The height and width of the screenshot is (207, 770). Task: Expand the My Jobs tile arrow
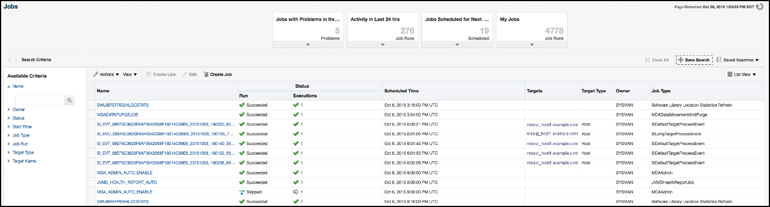(x=531, y=44)
